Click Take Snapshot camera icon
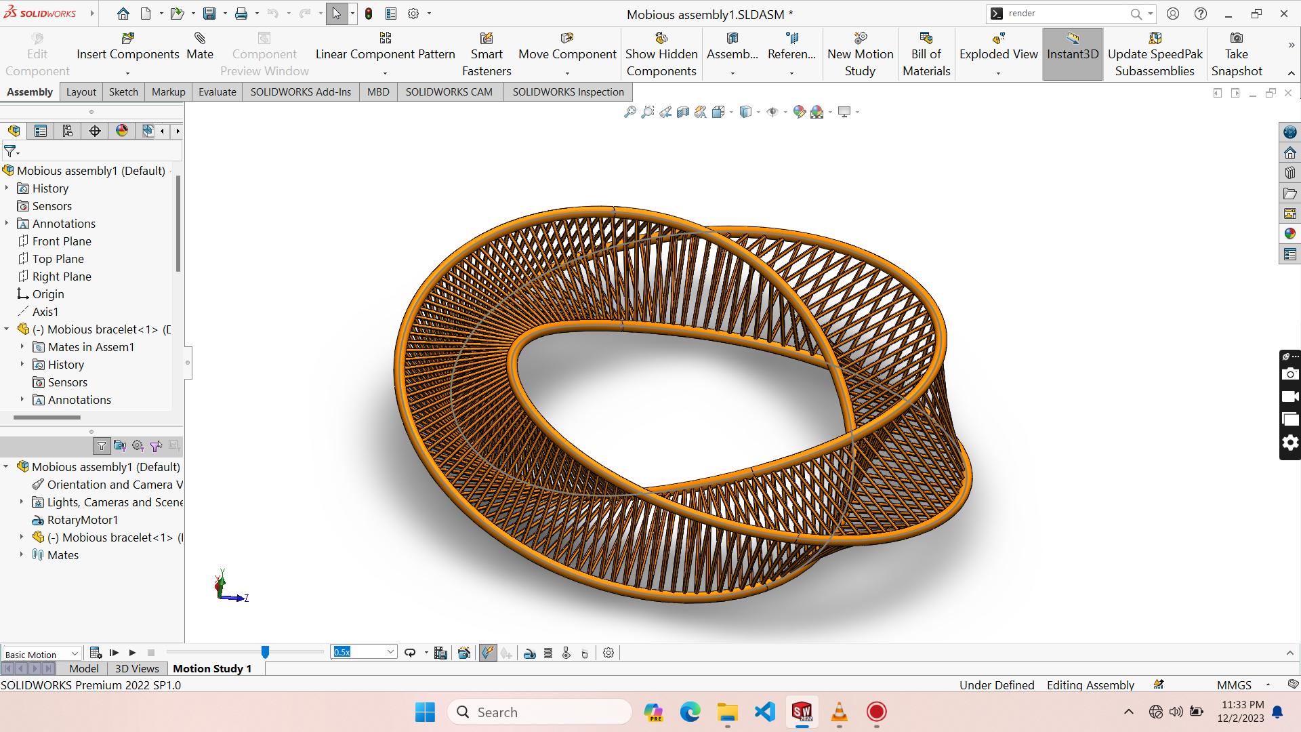This screenshot has width=1301, height=732. click(x=1236, y=39)
